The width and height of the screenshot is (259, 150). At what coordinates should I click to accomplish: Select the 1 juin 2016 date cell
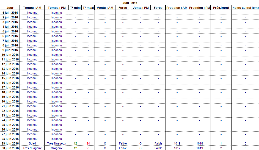click(10, 13)
